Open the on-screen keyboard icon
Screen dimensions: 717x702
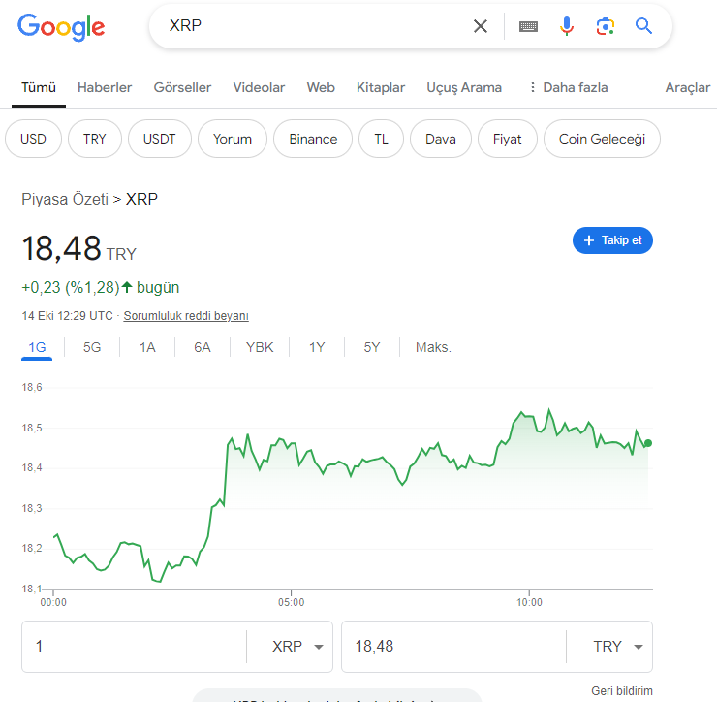528,26
